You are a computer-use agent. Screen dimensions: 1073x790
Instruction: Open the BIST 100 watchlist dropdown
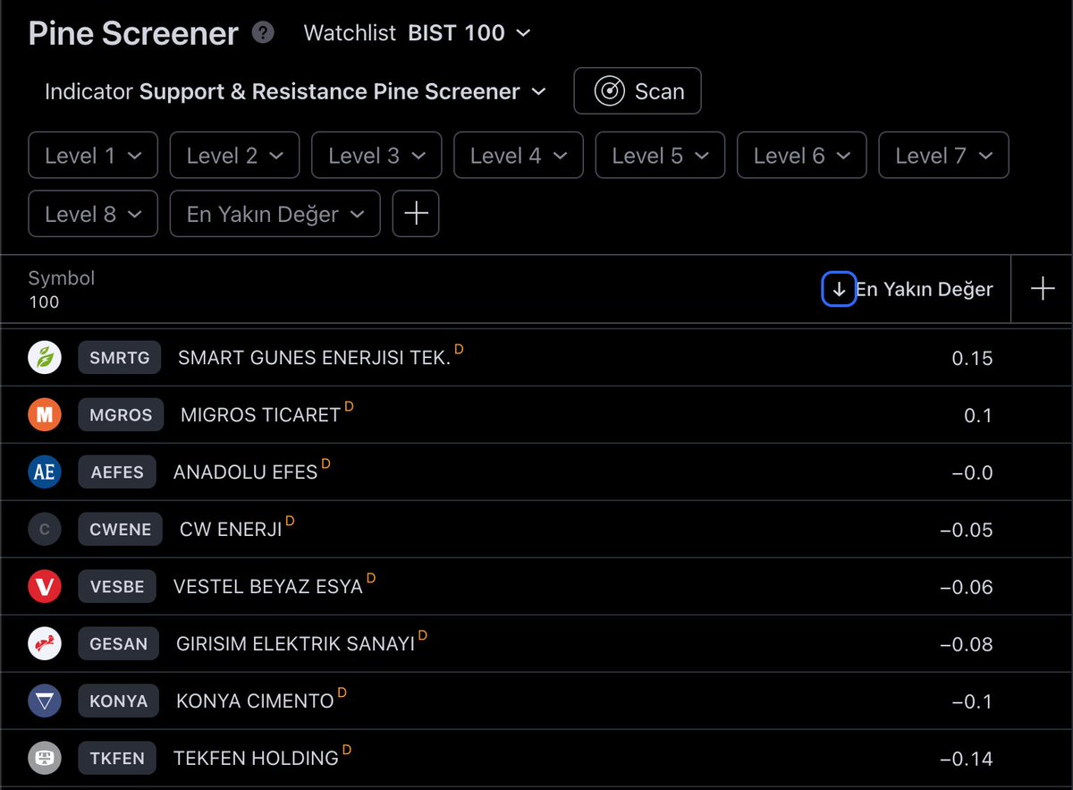point(469,32)
